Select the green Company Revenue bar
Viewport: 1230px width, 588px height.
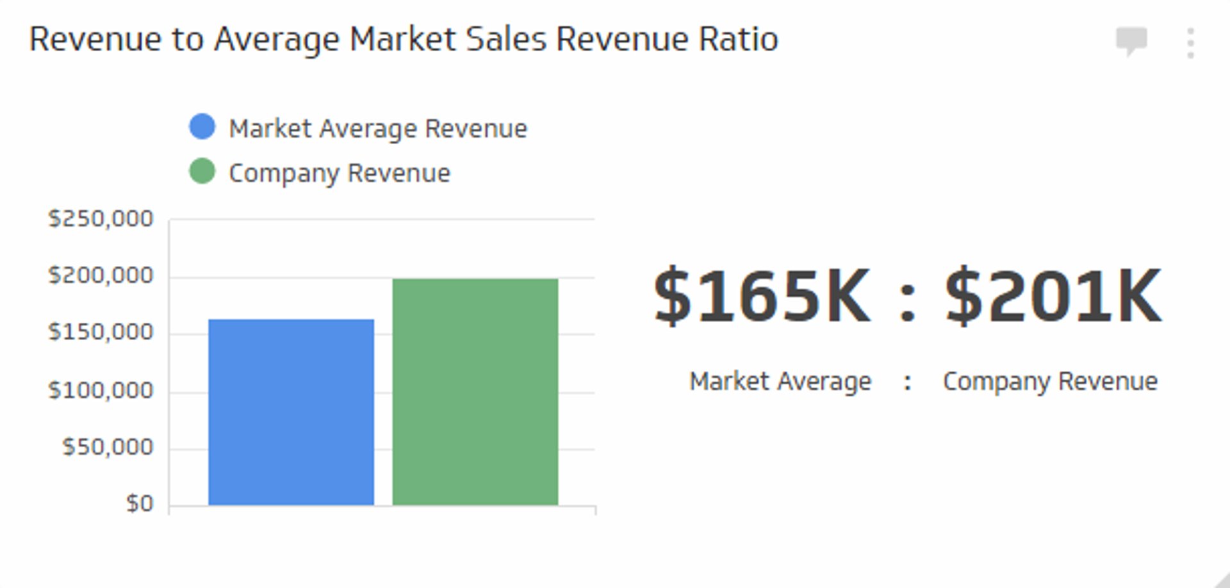[474, 391]
